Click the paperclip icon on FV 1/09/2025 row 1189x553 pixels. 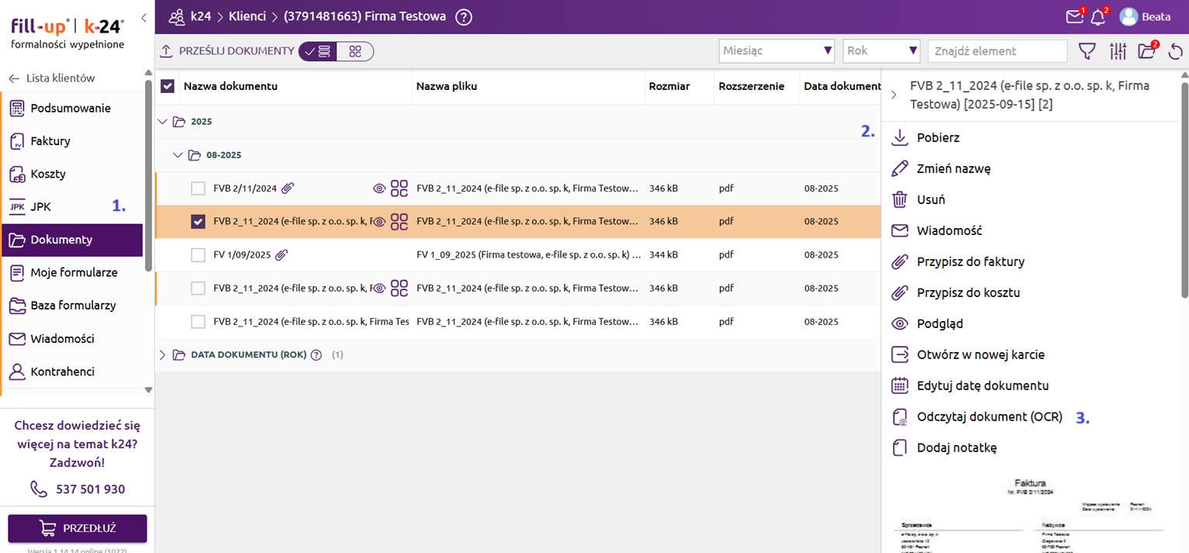click(282, 254)
